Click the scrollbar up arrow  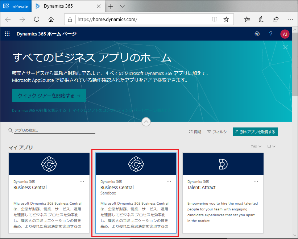[x=295, y=30]
